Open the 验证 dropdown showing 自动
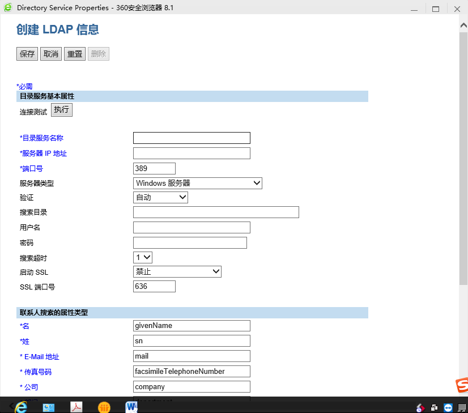The width and height of the screenshot is (468, 413). pos(160,197)
